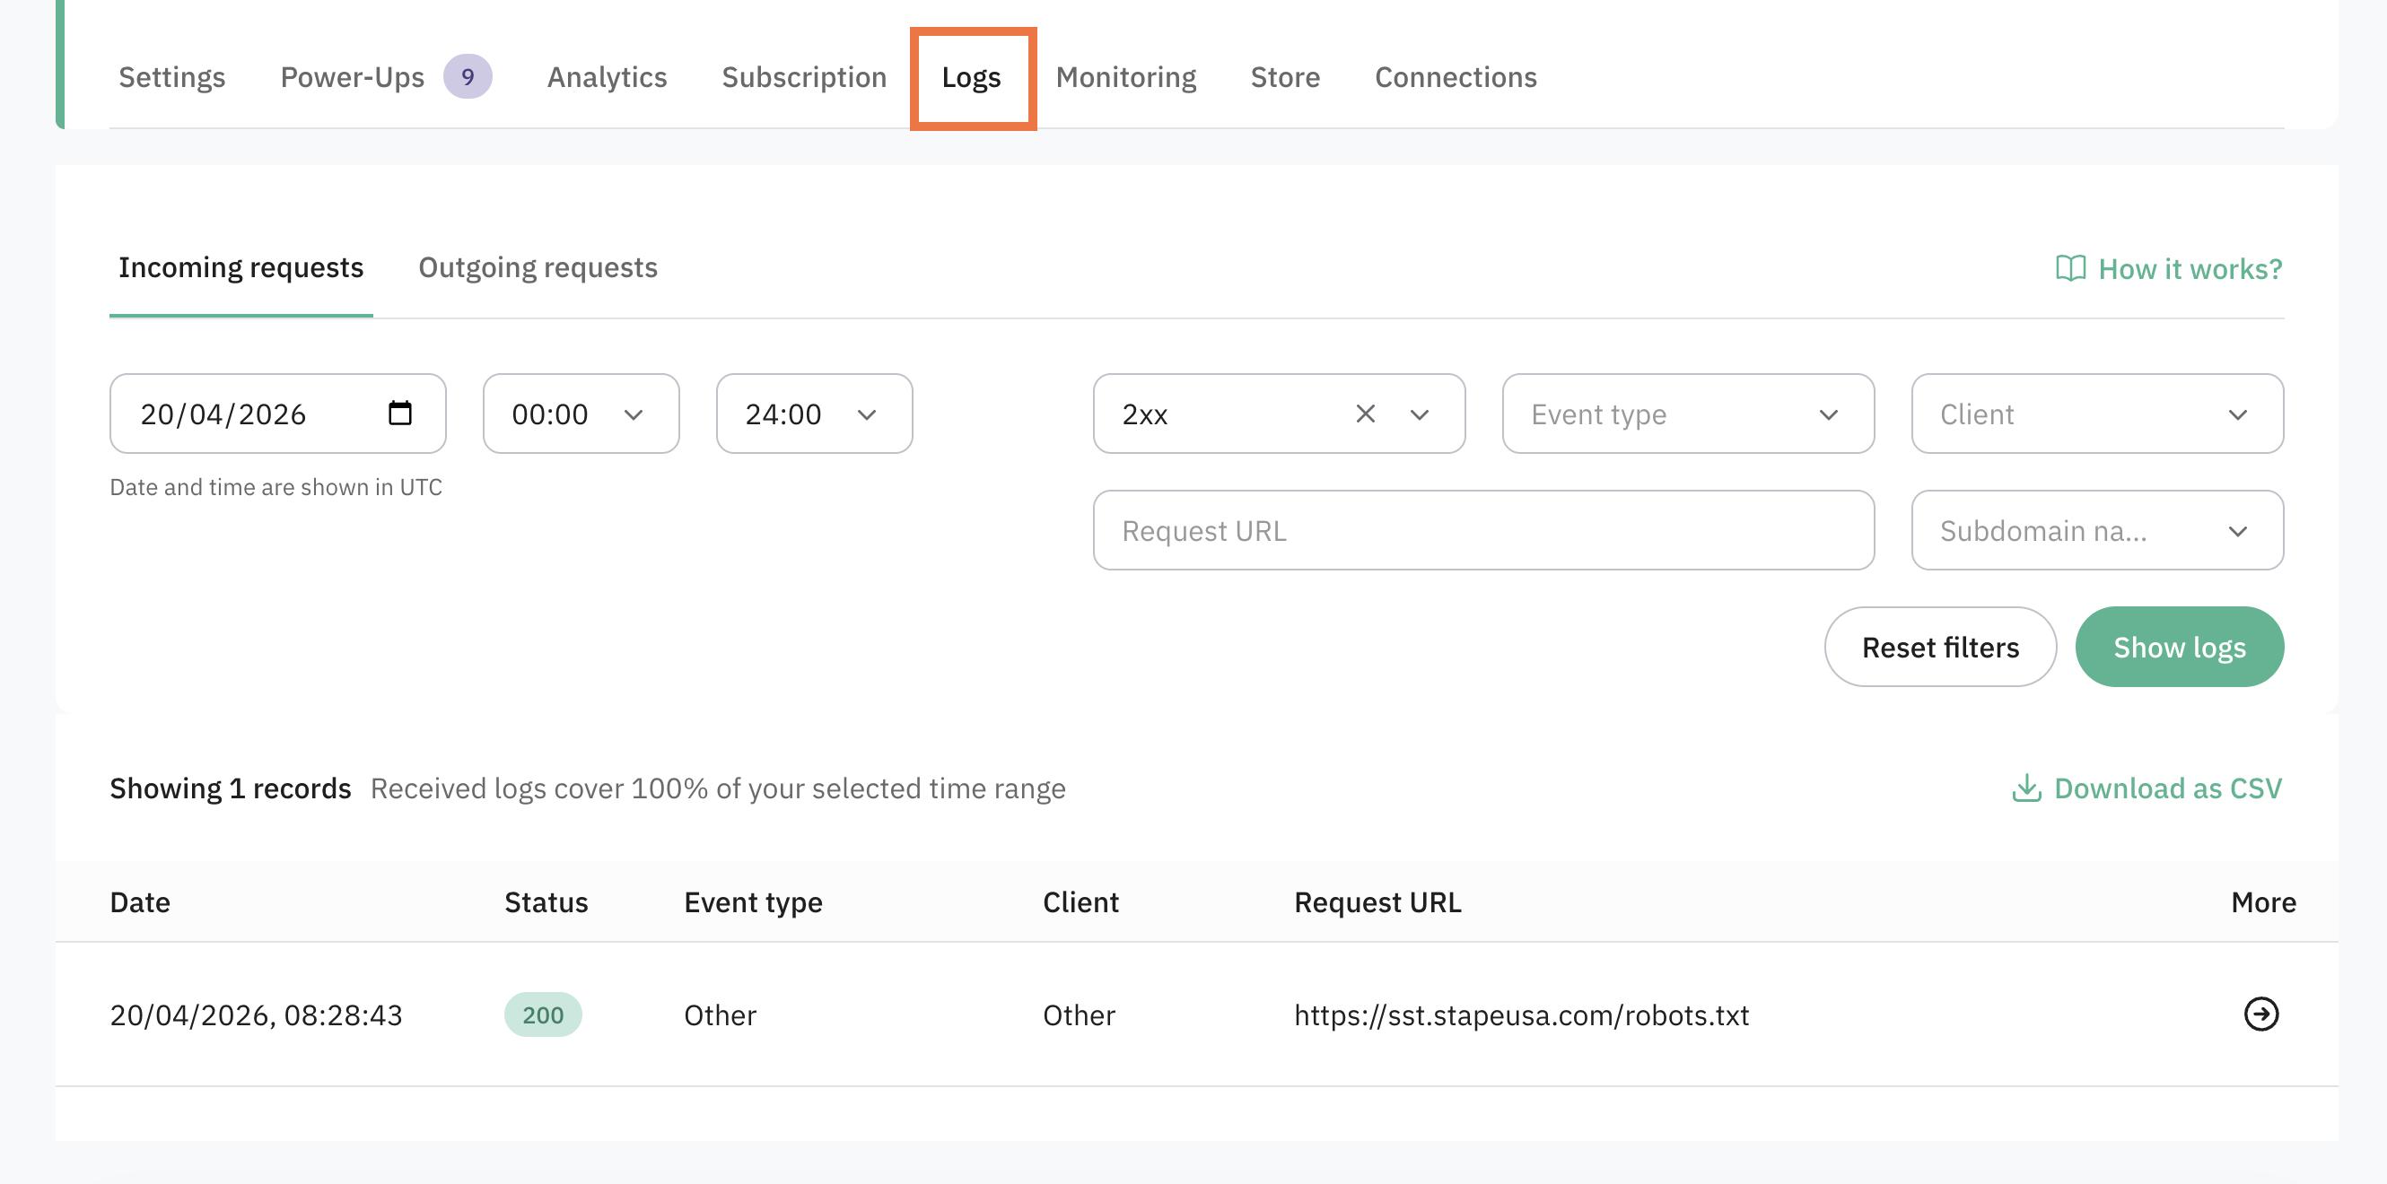Click the Event type column header
The image size is (2387, 1184).
[754, 902]
